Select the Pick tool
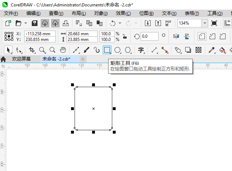 (8, 50)
